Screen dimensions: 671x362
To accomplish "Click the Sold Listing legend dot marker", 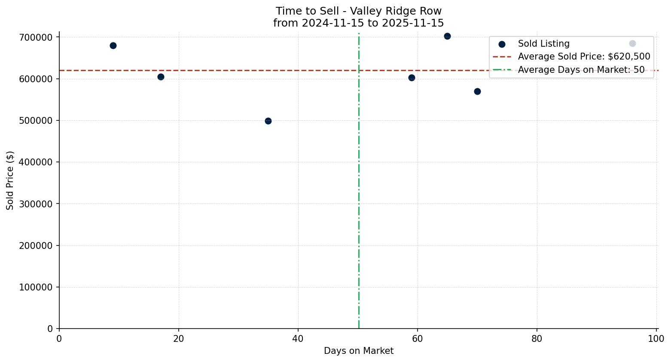I will point(502,44).
